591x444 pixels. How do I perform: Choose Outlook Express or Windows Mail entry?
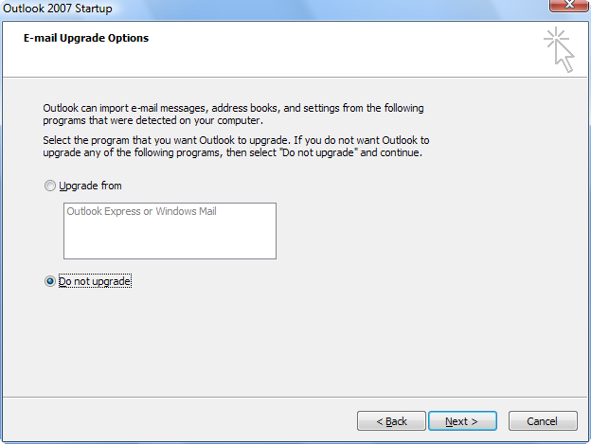(x=142, y=211)
